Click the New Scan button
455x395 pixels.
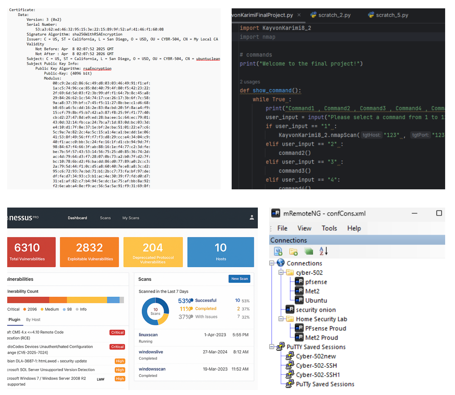[x=239, y=279]
